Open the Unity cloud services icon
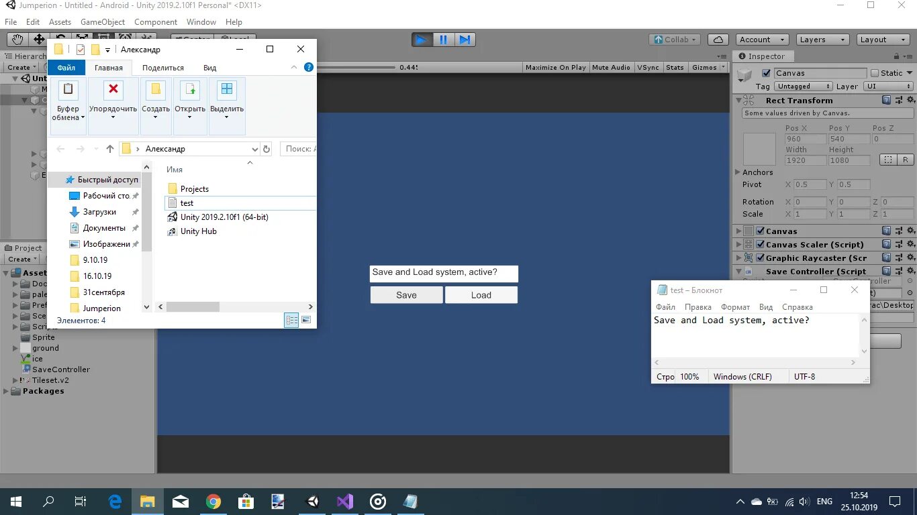The width and height of the screenshot is (917, 515). [x=718, y=40]
